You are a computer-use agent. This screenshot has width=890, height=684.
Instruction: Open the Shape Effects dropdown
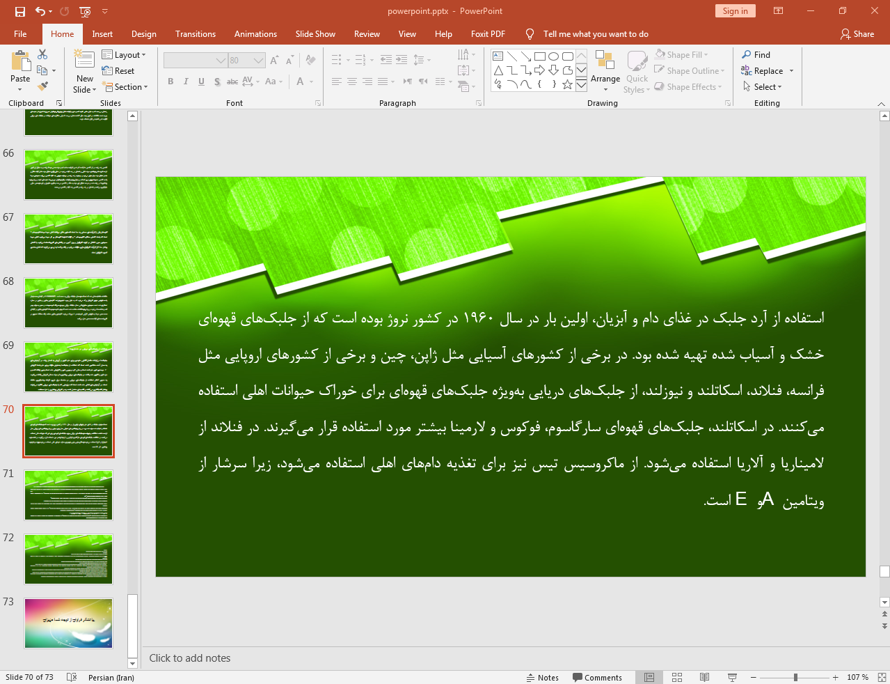click(688, 87)
